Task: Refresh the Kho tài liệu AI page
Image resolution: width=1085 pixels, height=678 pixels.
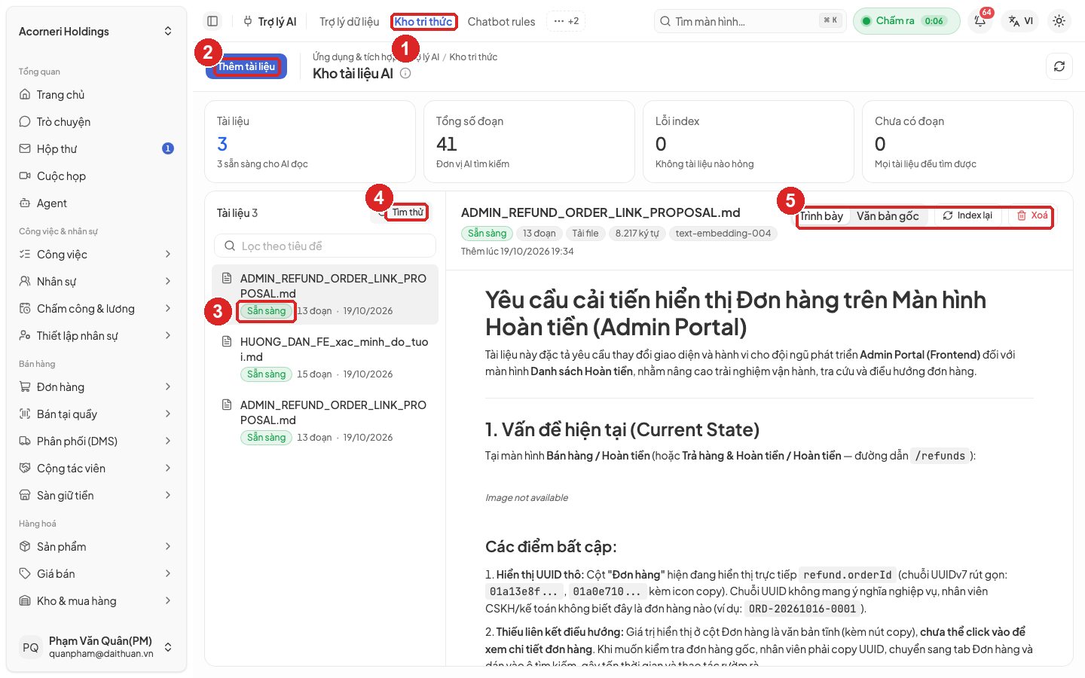Action: [x=1059, y=66]
